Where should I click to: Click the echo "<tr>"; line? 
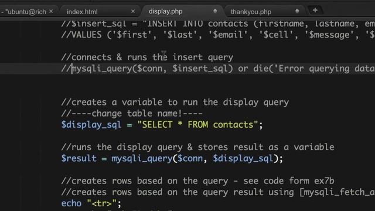point(91,203)
